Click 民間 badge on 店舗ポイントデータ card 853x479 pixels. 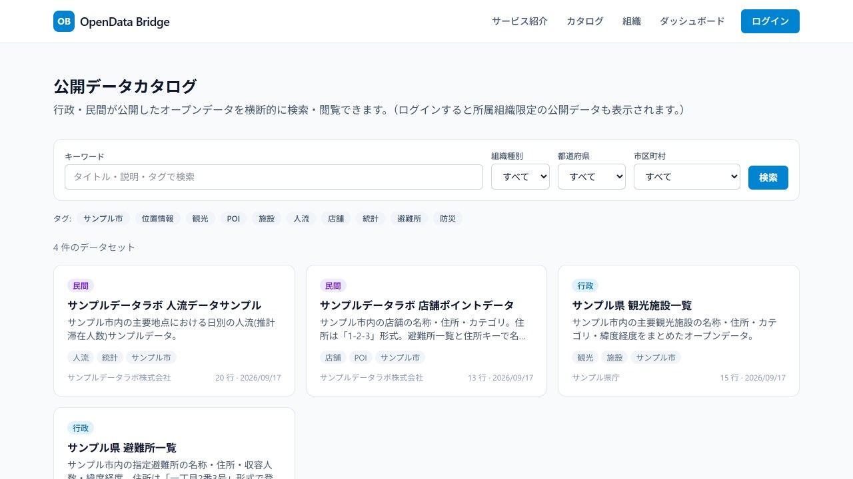pos(333,285)
